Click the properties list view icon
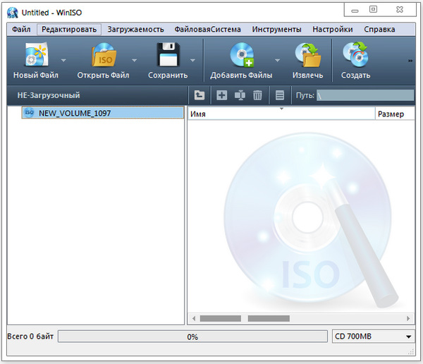This screenshot has height=364, width=423. coord(280,95)
